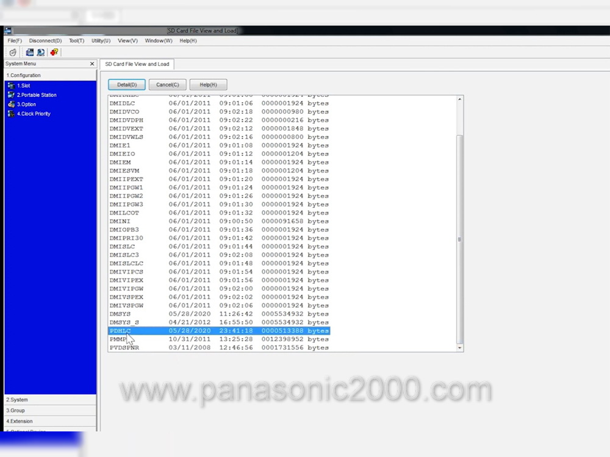This screenshot has height=457, width=610.
Task: Click the file list scroll-down arrow
Action: click(460, 347)
